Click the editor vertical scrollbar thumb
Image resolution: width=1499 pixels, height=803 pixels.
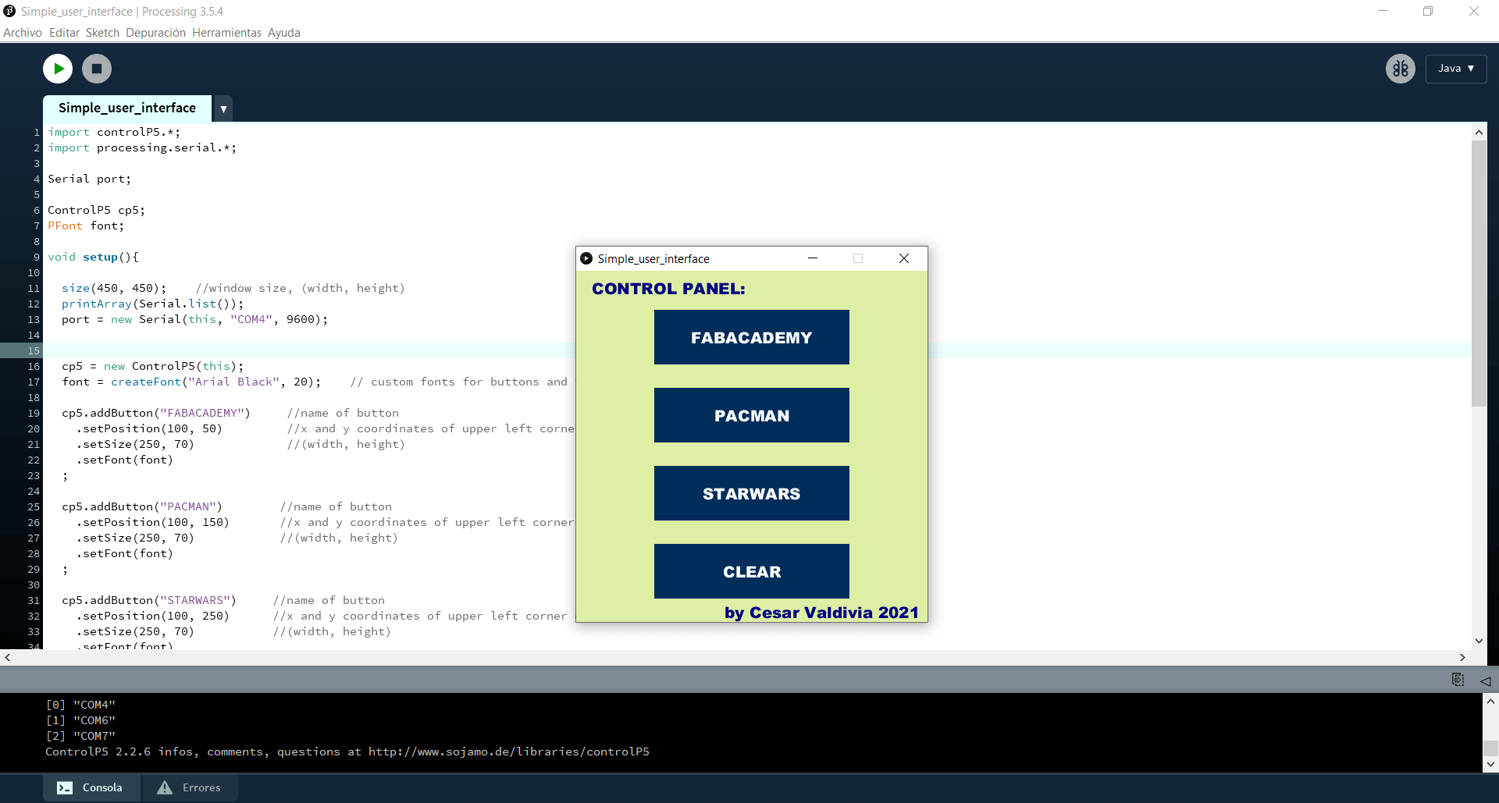[x=1479, y=274]
